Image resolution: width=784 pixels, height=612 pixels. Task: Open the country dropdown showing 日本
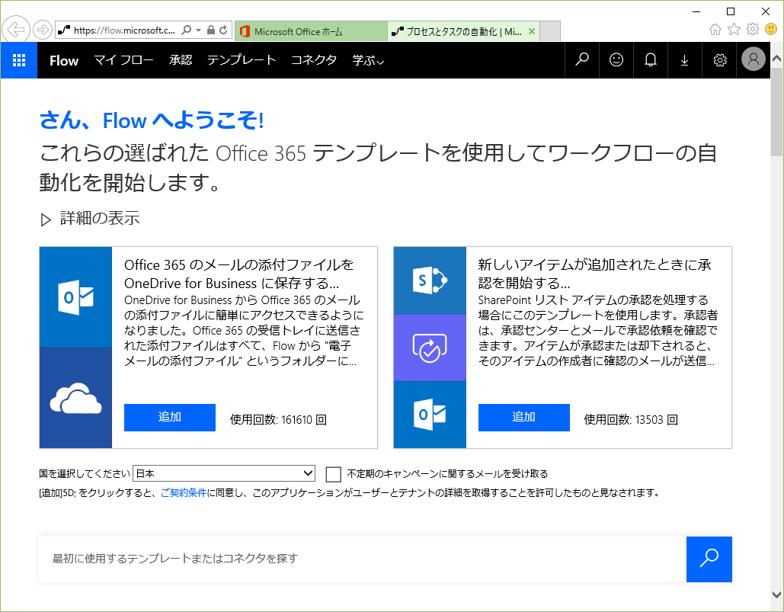pos(224,473)
